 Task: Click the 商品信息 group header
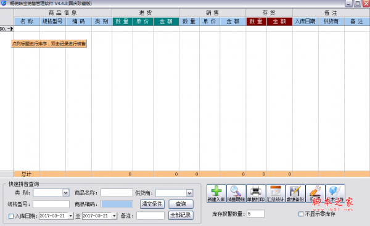tap(63, 13)
